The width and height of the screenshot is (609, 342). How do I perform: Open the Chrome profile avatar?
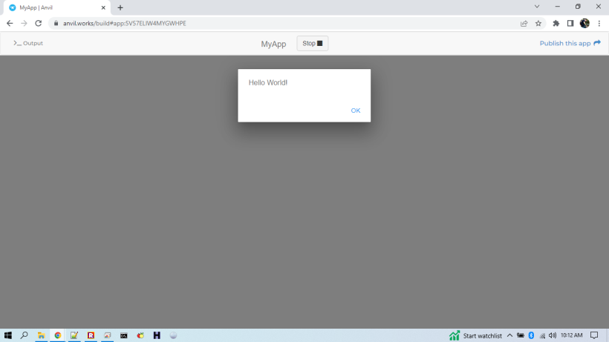[584, 23]
